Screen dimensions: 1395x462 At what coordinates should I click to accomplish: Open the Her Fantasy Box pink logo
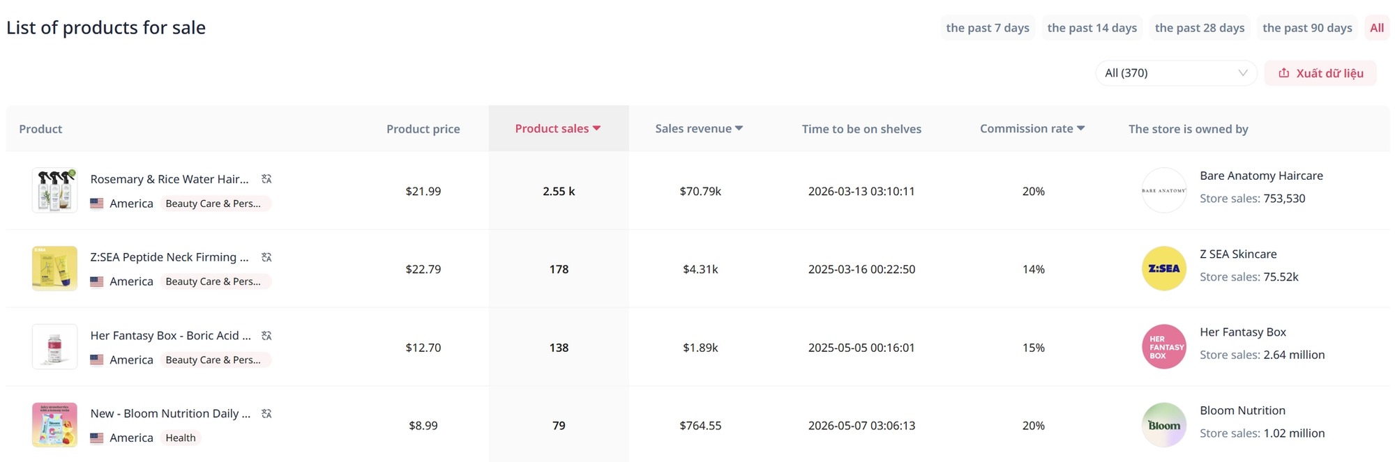pos(1164,346)
